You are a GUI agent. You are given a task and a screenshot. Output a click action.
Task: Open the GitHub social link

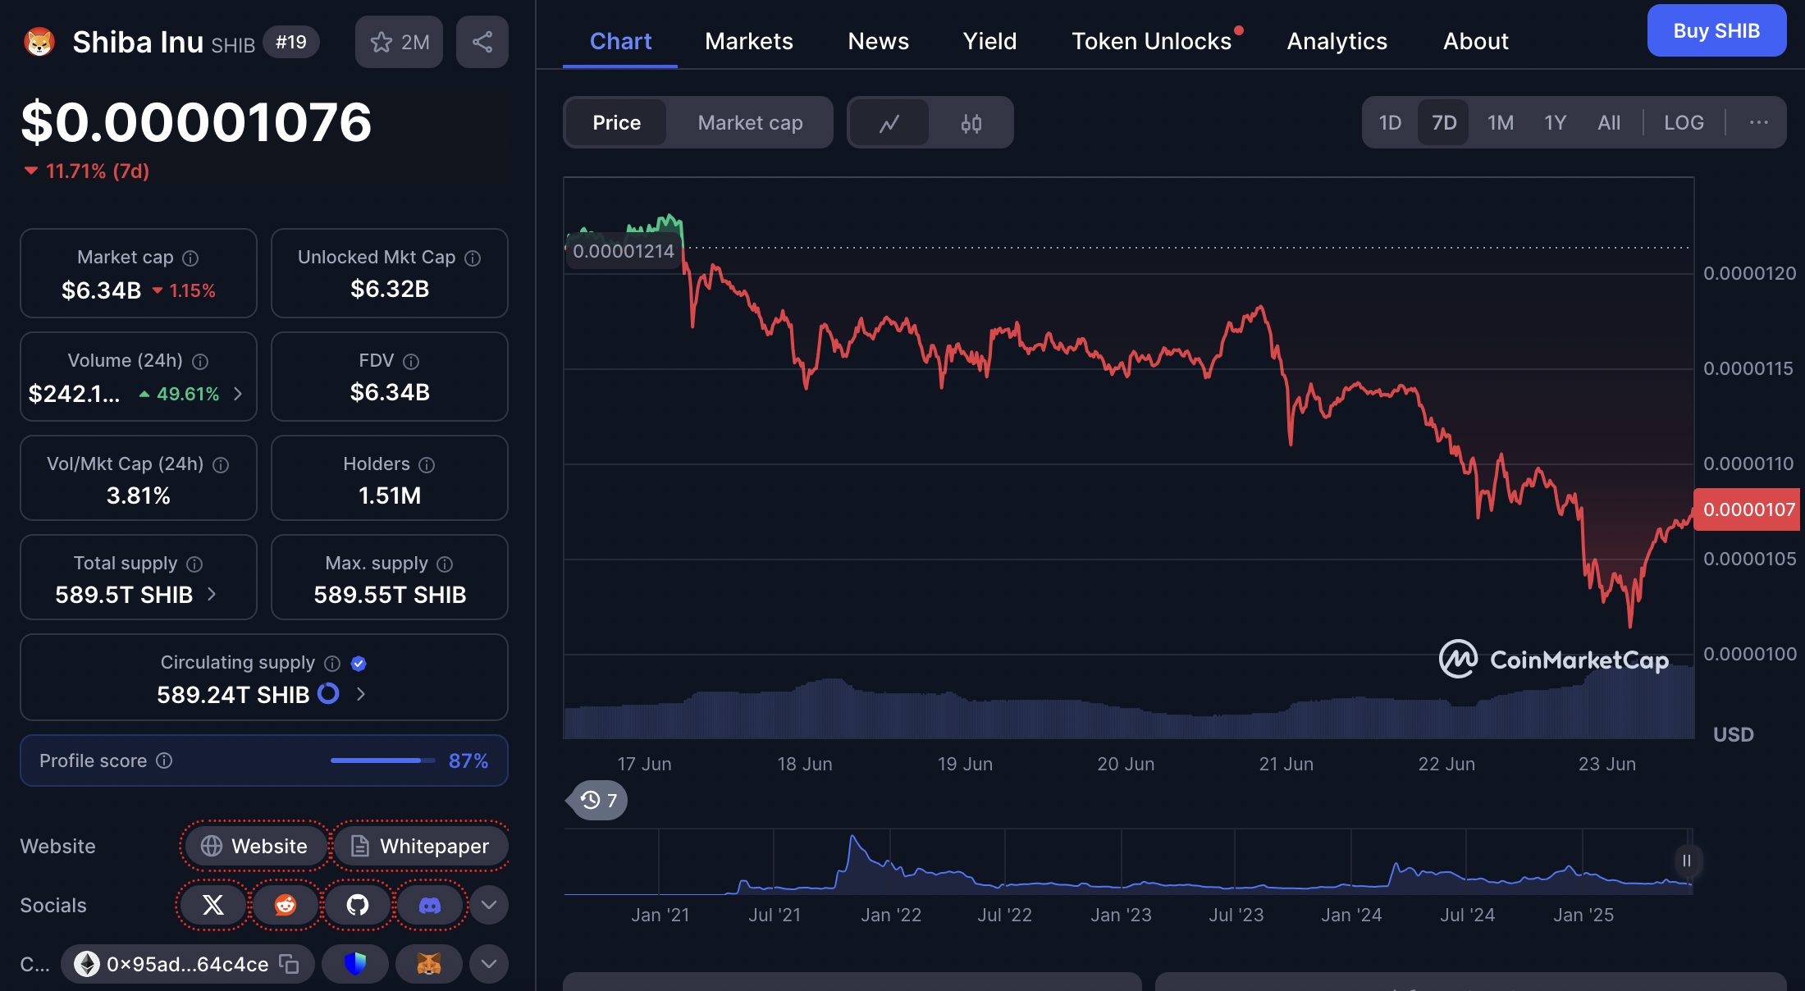point(358,905)
